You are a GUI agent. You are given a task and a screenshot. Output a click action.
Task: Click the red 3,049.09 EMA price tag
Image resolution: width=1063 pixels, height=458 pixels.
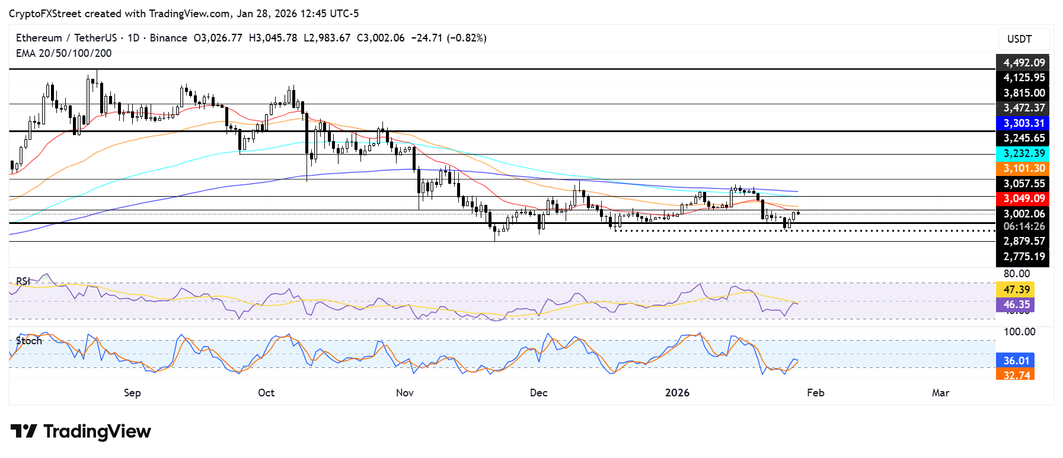[1023, 199]
